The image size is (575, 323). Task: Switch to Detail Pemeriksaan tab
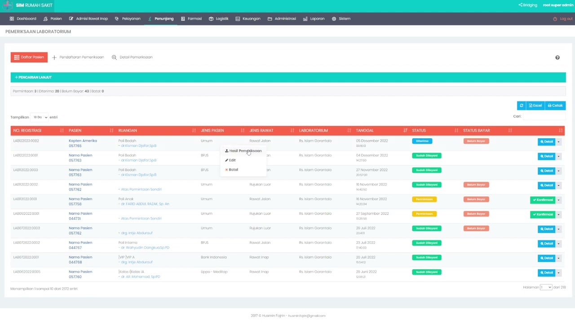tap(132, 57)
